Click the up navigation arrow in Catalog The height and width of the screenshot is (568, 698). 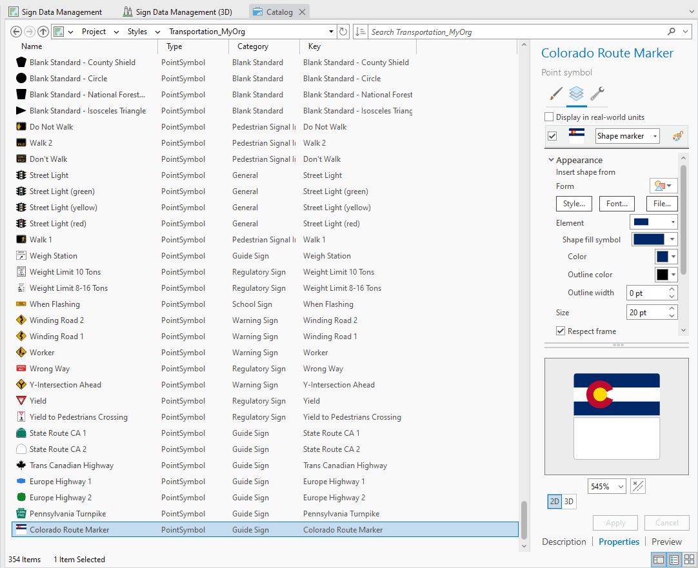pos(43,30)
